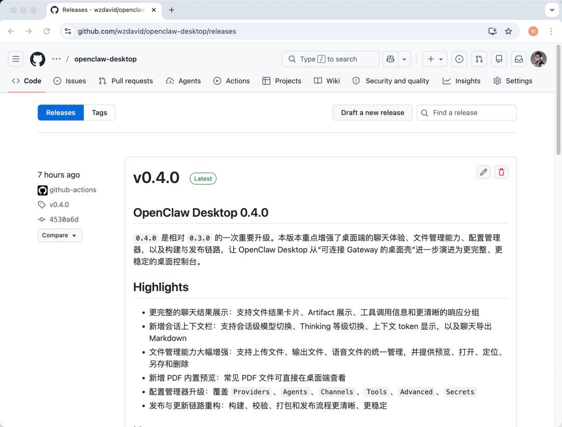
Task: Click the browser Forward arrow
Action: [29, 32]
